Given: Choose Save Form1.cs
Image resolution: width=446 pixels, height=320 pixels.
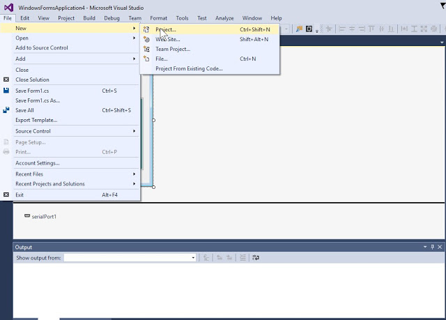Looking at the screenshot, I should pos(70,91).
